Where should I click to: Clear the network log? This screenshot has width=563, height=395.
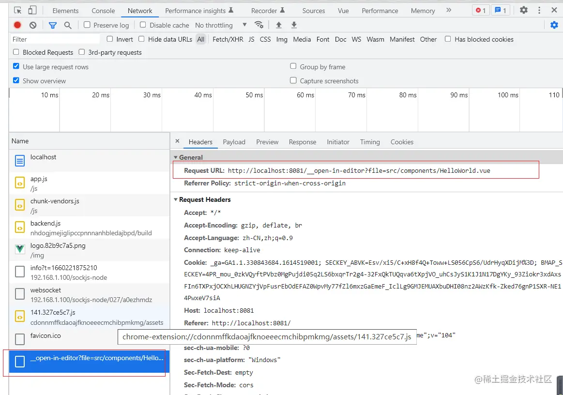(x=33, y=25)
